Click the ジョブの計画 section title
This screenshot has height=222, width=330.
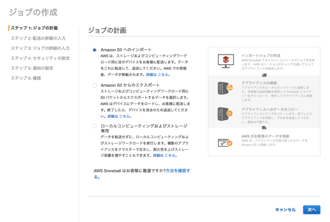107,31
